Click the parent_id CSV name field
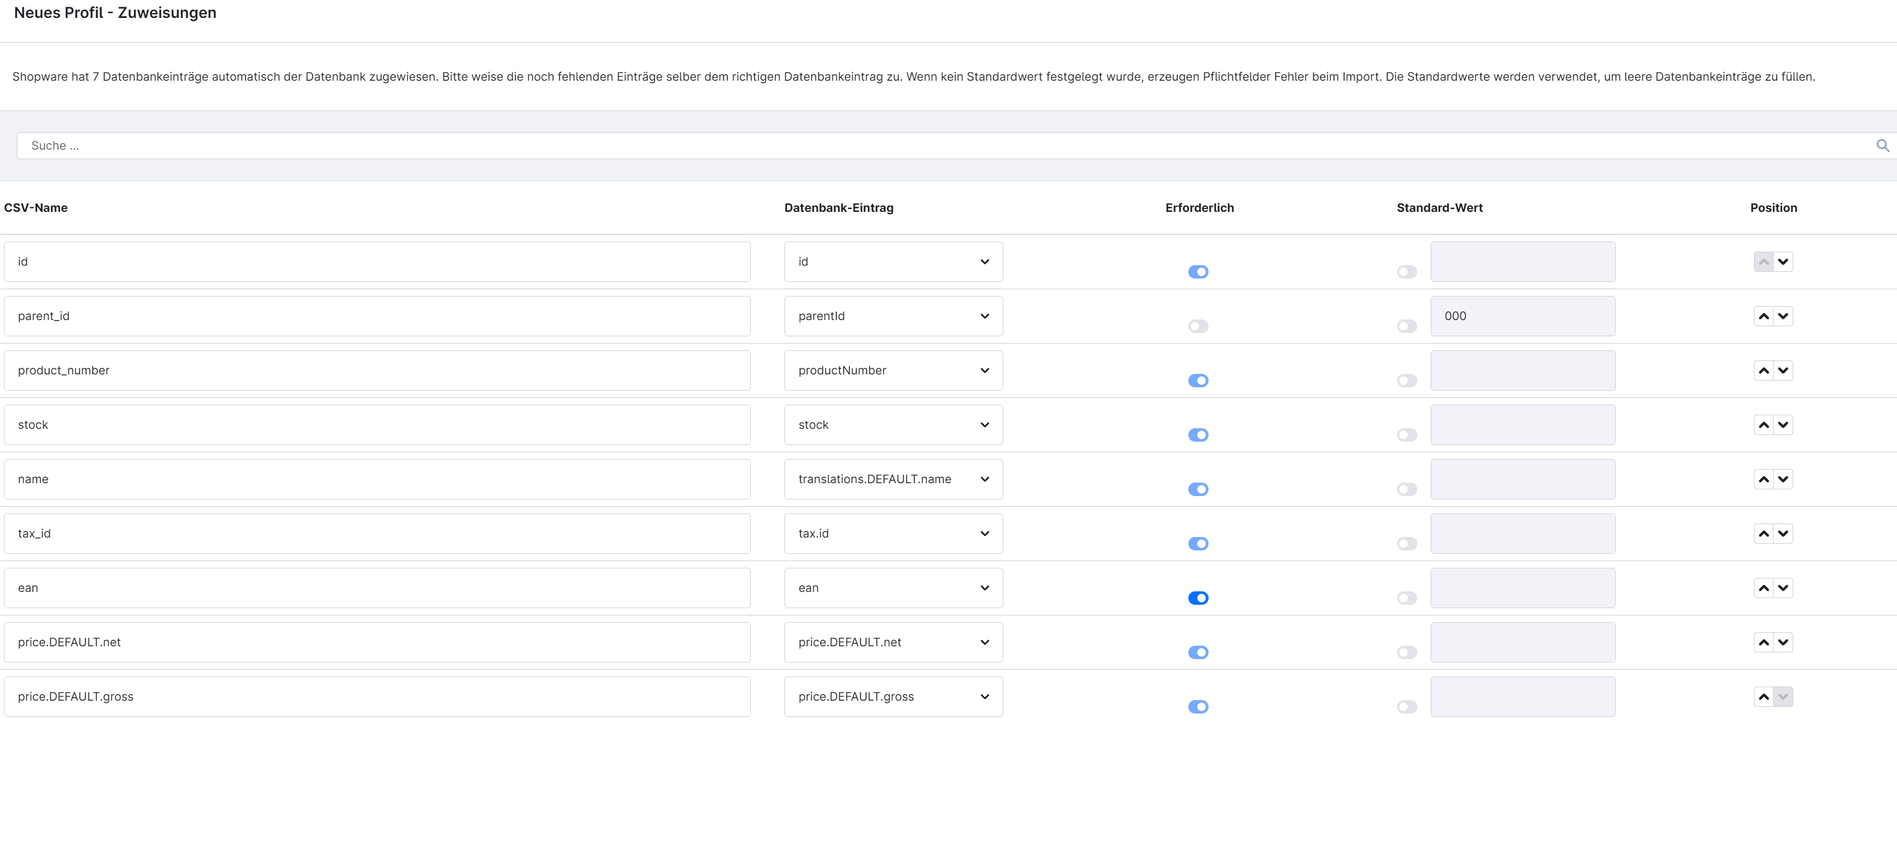Screen dimensions: 1897x866 [x=376, y=316]
